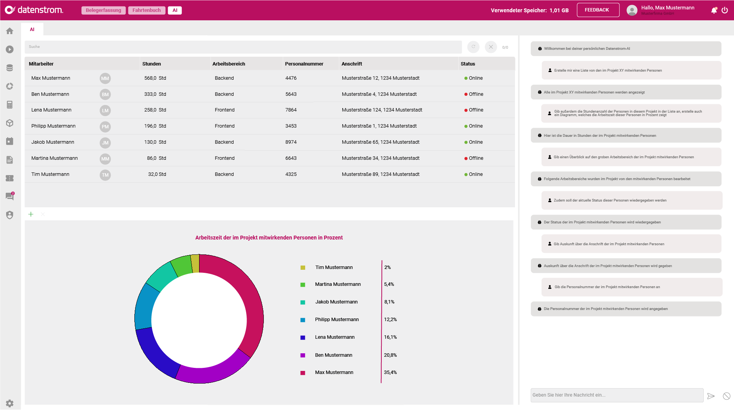The width and height of the screenshot is (734, 410).
Task: Click the FEEDBACK button
Action: (x=598, y=10)
